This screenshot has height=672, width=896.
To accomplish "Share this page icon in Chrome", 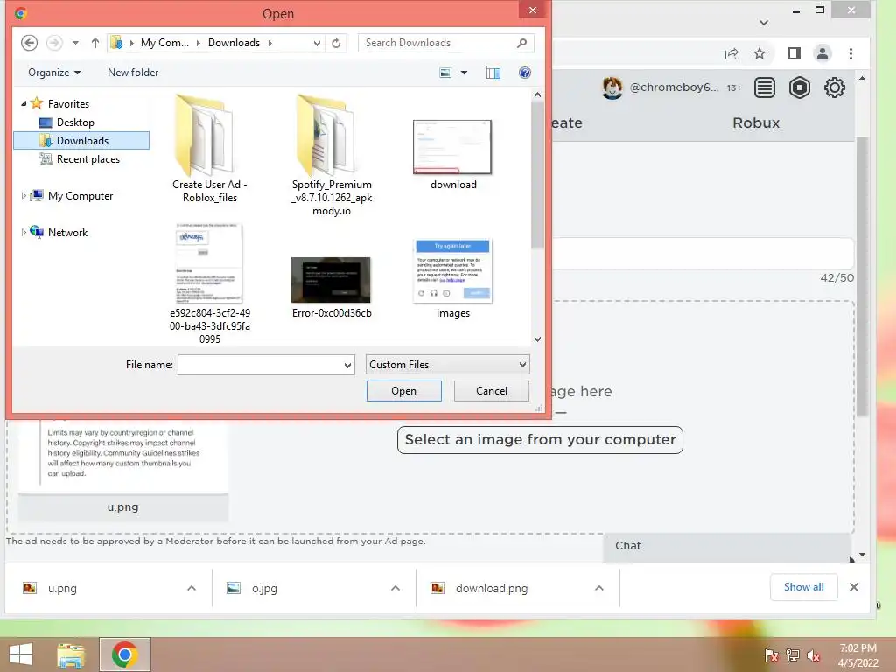I will coord(731,53).
